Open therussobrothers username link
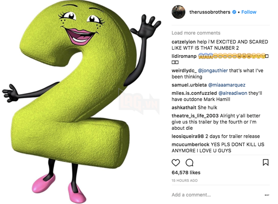This screenshot has height=204, width=278. 210,12
